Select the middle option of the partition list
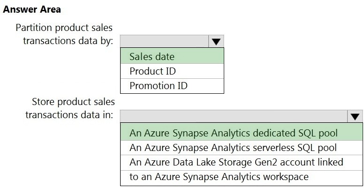The image size is (364, 188). 172,71
